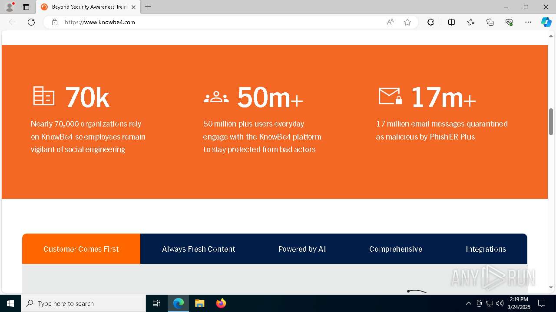Screen dimensions: 556x312
Task: Close the Beyond Security Awareness tab
Action: [133, 7]
